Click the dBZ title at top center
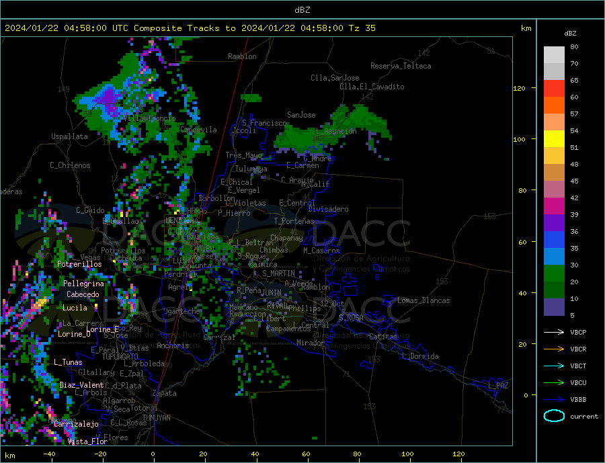The height and width of the screenshot is (463, 605). coord(302,10)
